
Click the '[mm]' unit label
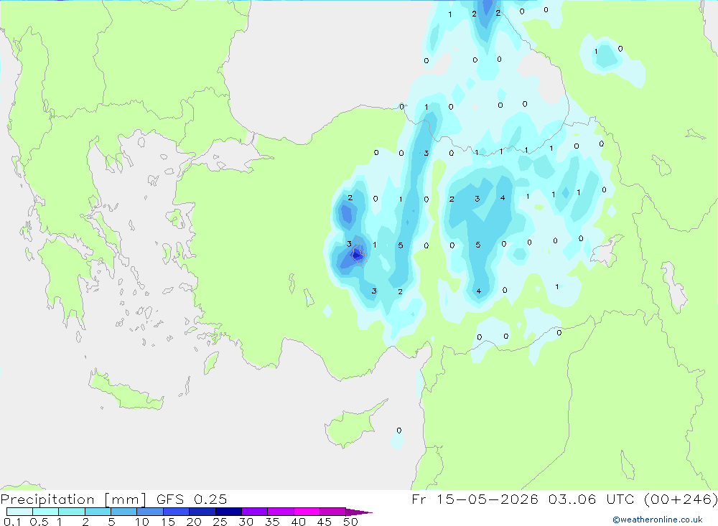click(125, 499)
